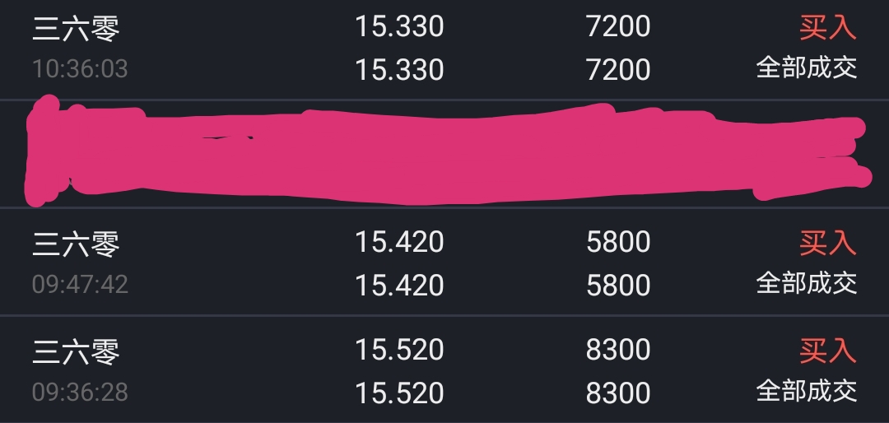Open the 三六零 order at 09:36:28
The height and width of the screenshot is (423, 889).
[444, 370]
